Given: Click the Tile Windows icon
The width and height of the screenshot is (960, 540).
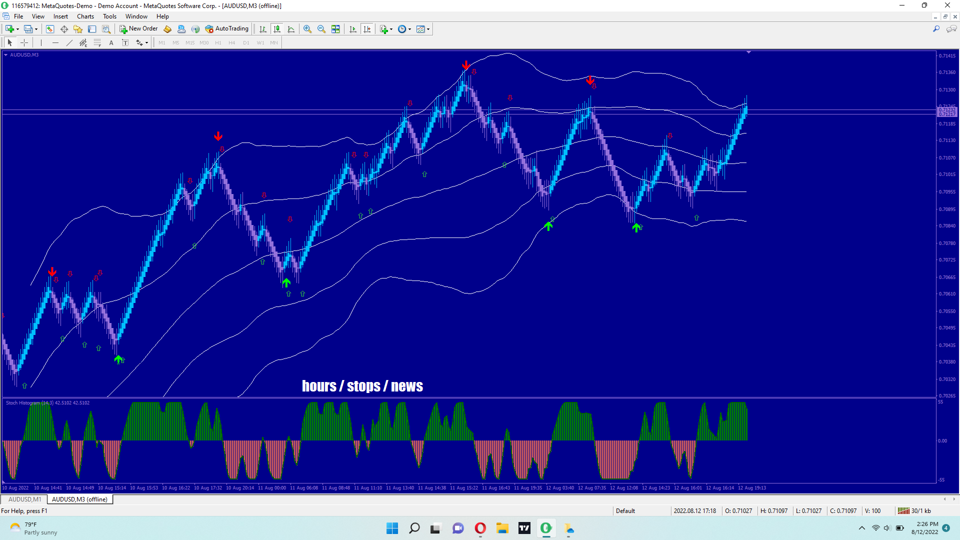Looking at the screenshot, I should point(335,29).
